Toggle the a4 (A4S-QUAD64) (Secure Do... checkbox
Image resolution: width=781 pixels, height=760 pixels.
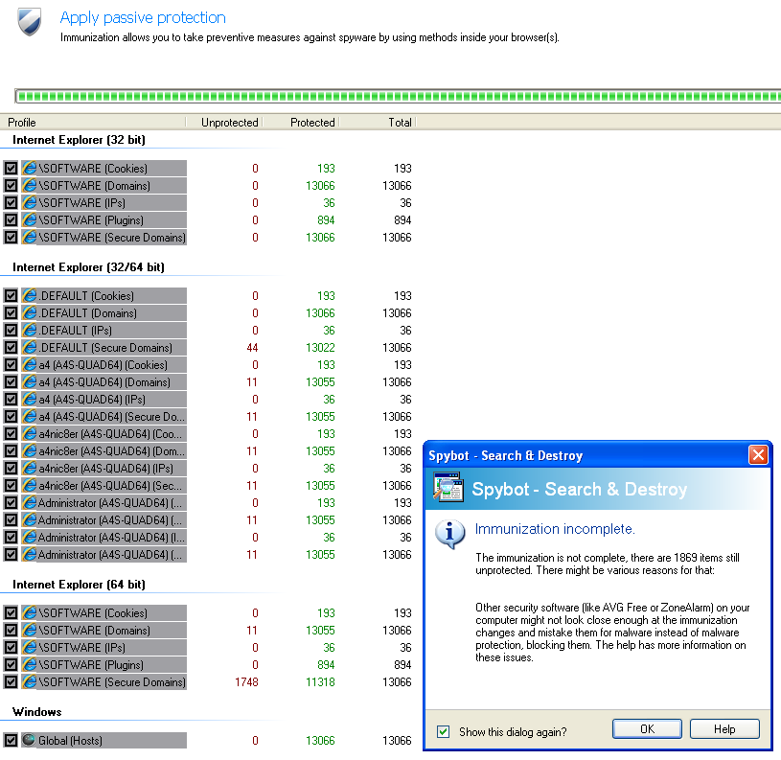point(11,416)
